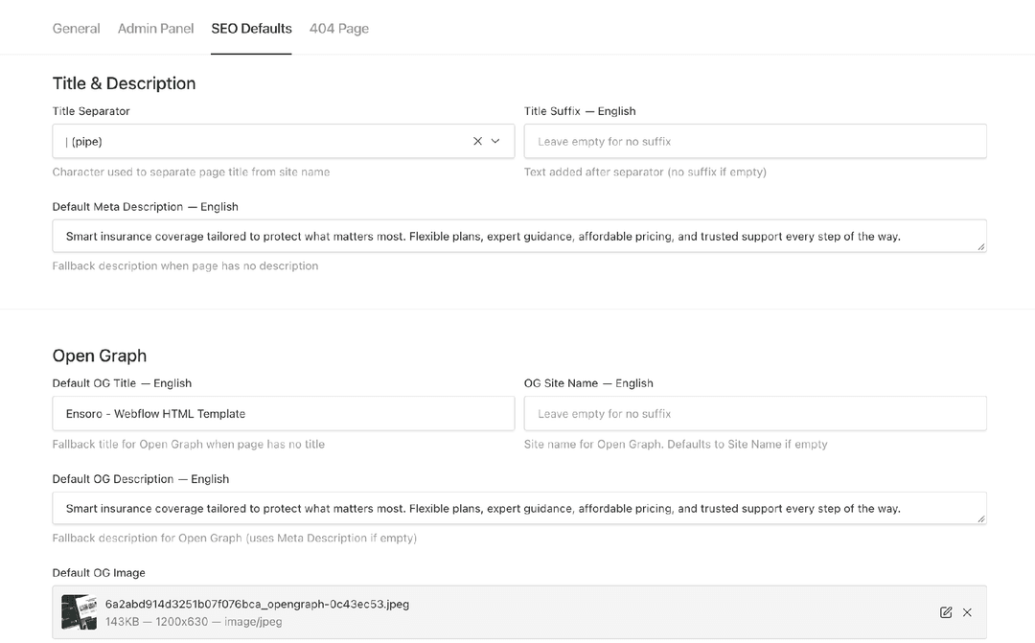The width and height of the screenshot is (1035, 643).
Task: Select the SEO Defaults tab
Action: [251, 29]
